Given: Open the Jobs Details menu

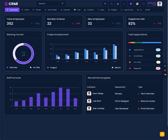Looking at the screenshot, I should (x=51, y=10).
